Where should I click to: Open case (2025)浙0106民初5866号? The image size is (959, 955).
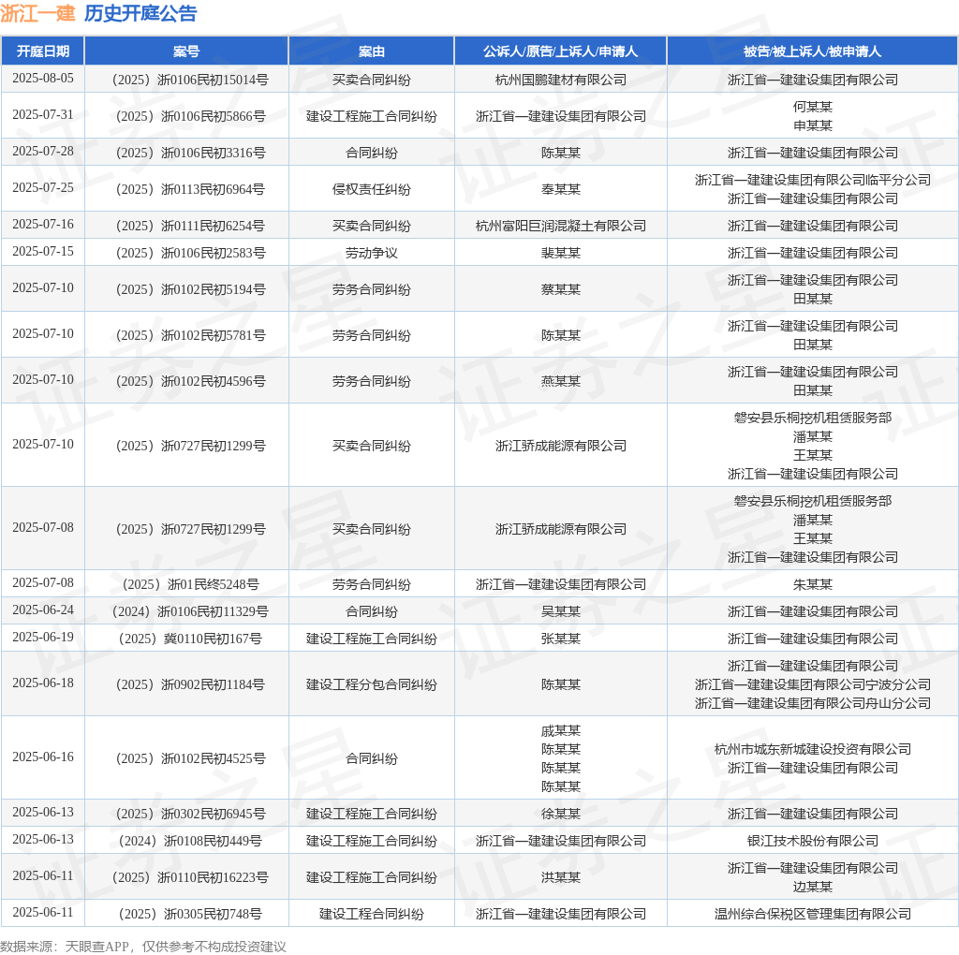(x=190, y=116)
